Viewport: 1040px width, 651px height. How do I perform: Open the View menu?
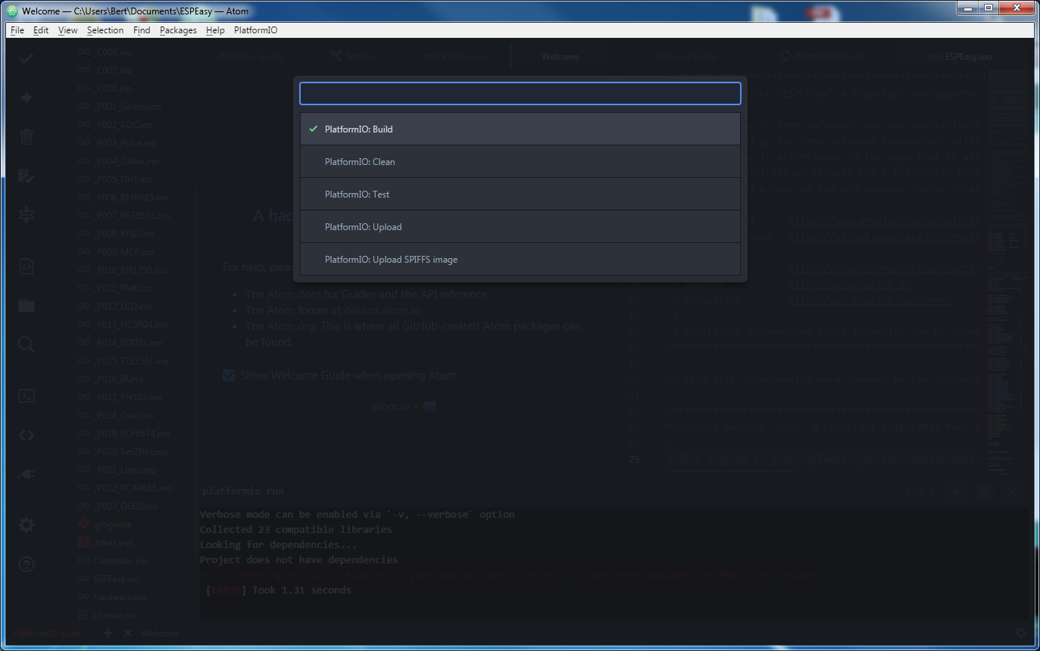(67, 30)
